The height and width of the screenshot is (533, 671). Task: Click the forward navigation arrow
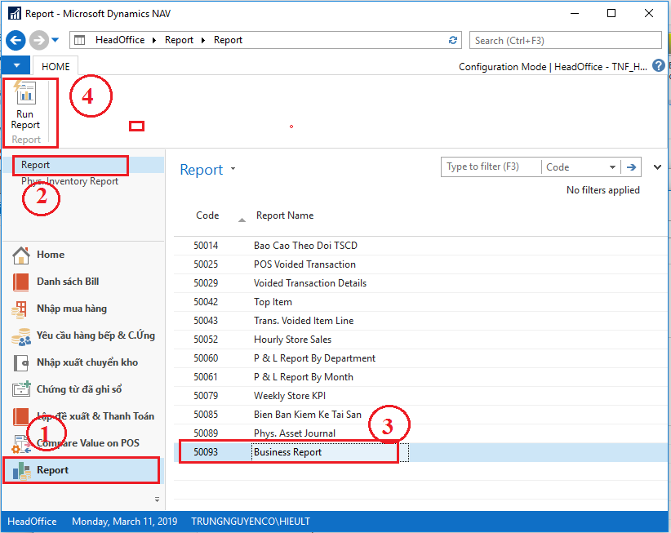point(39,40)
